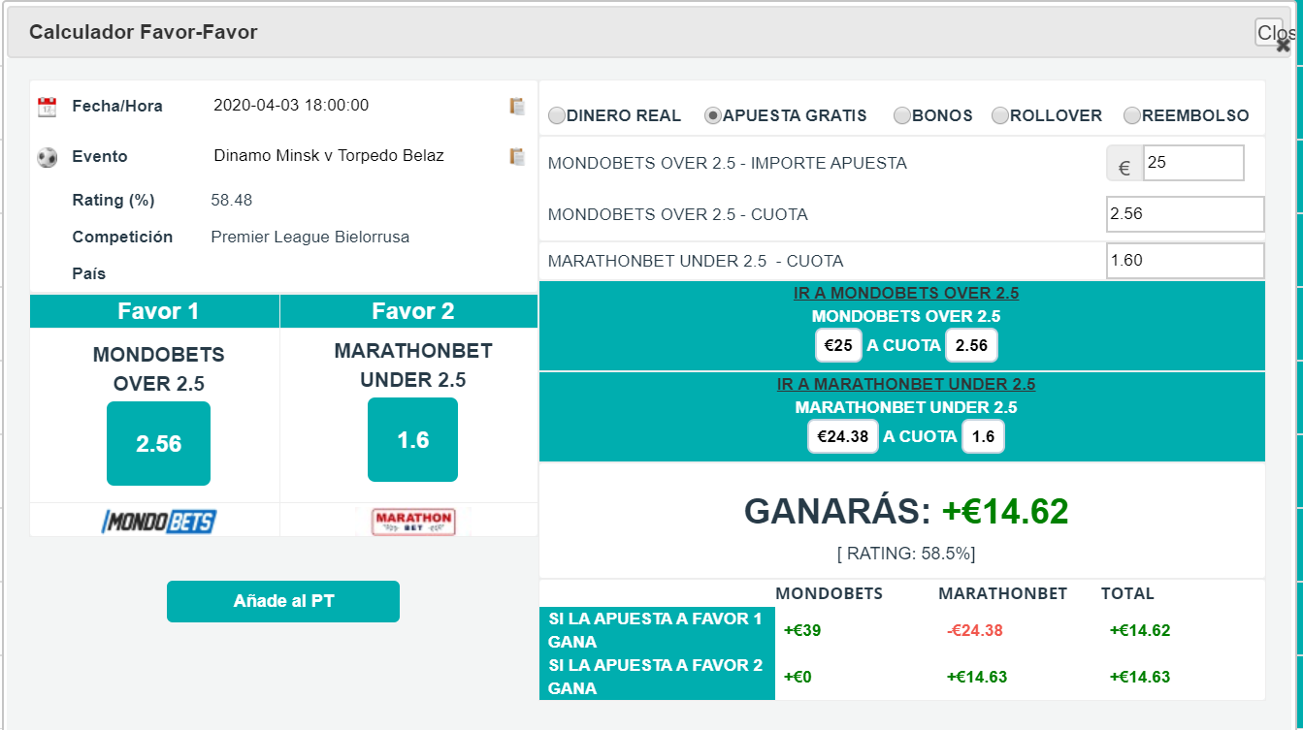The image size is (1303, 730).
Task: Click the +€14.63 Marathonbet result cell
Action: coord(976,677)
